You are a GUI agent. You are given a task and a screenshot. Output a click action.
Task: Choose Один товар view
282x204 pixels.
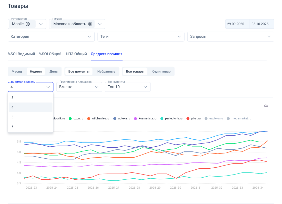[x=161, y=72]
